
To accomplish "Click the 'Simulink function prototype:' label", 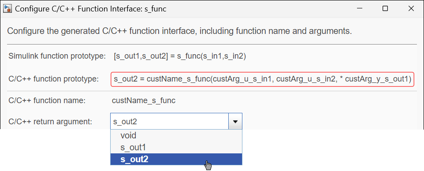I will (x=57, y=56).
